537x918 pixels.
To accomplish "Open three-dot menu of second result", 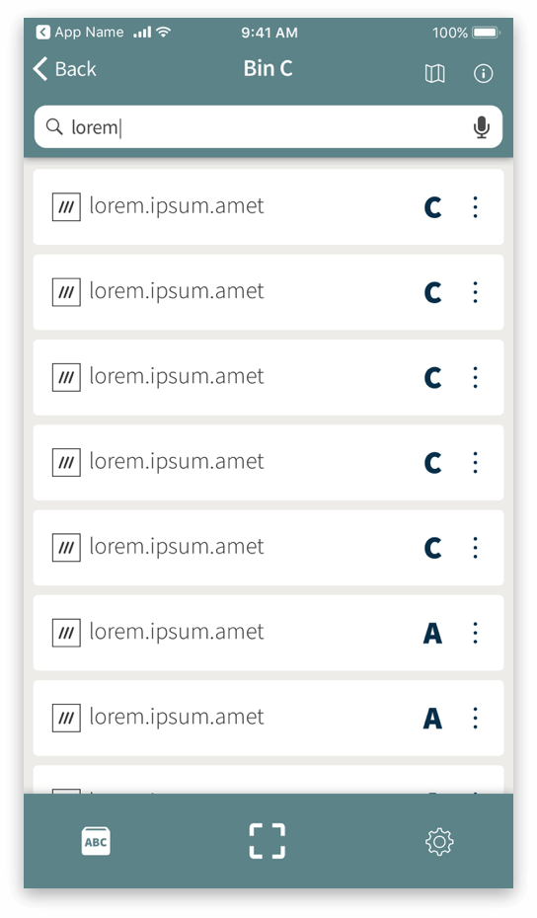I will 475,292.
